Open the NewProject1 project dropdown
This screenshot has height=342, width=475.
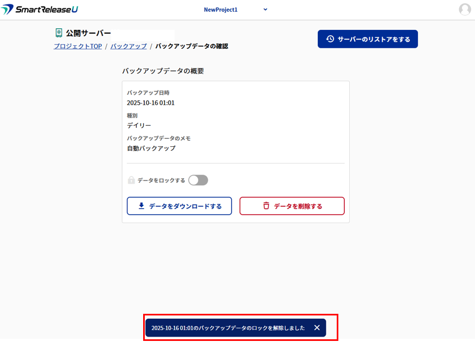221,10
